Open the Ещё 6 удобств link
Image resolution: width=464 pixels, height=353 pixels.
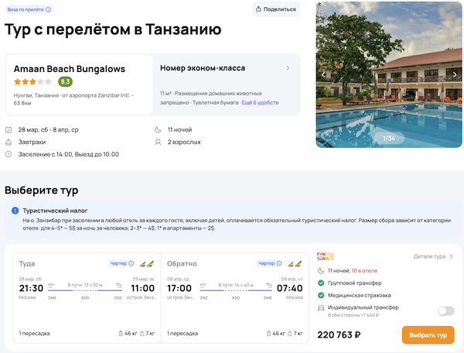pyautogui.click(x=260, y=102)
